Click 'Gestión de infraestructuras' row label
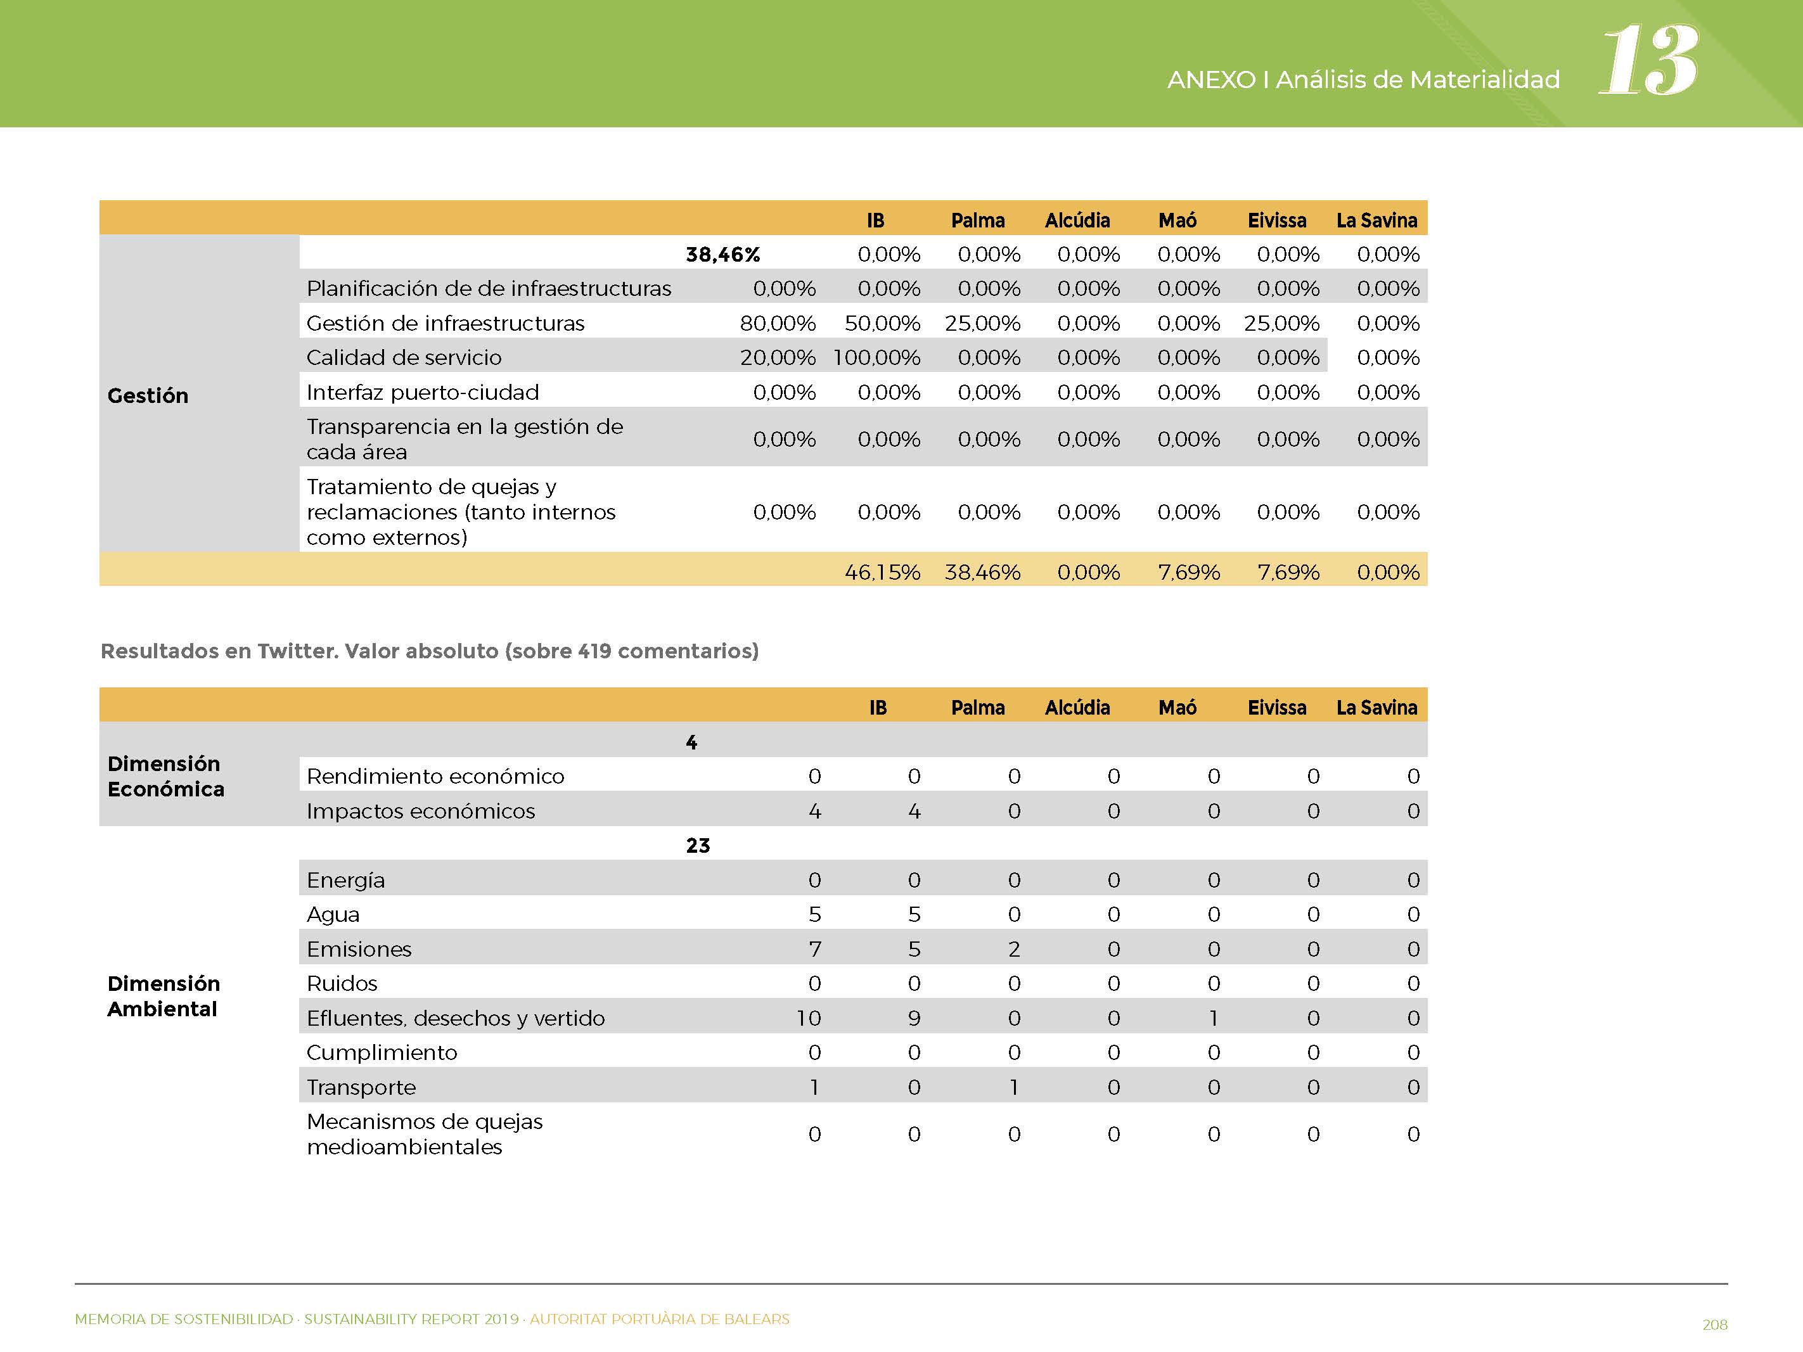The height and width of the screenshot is (1352, 1803). [x=445, y=324]
